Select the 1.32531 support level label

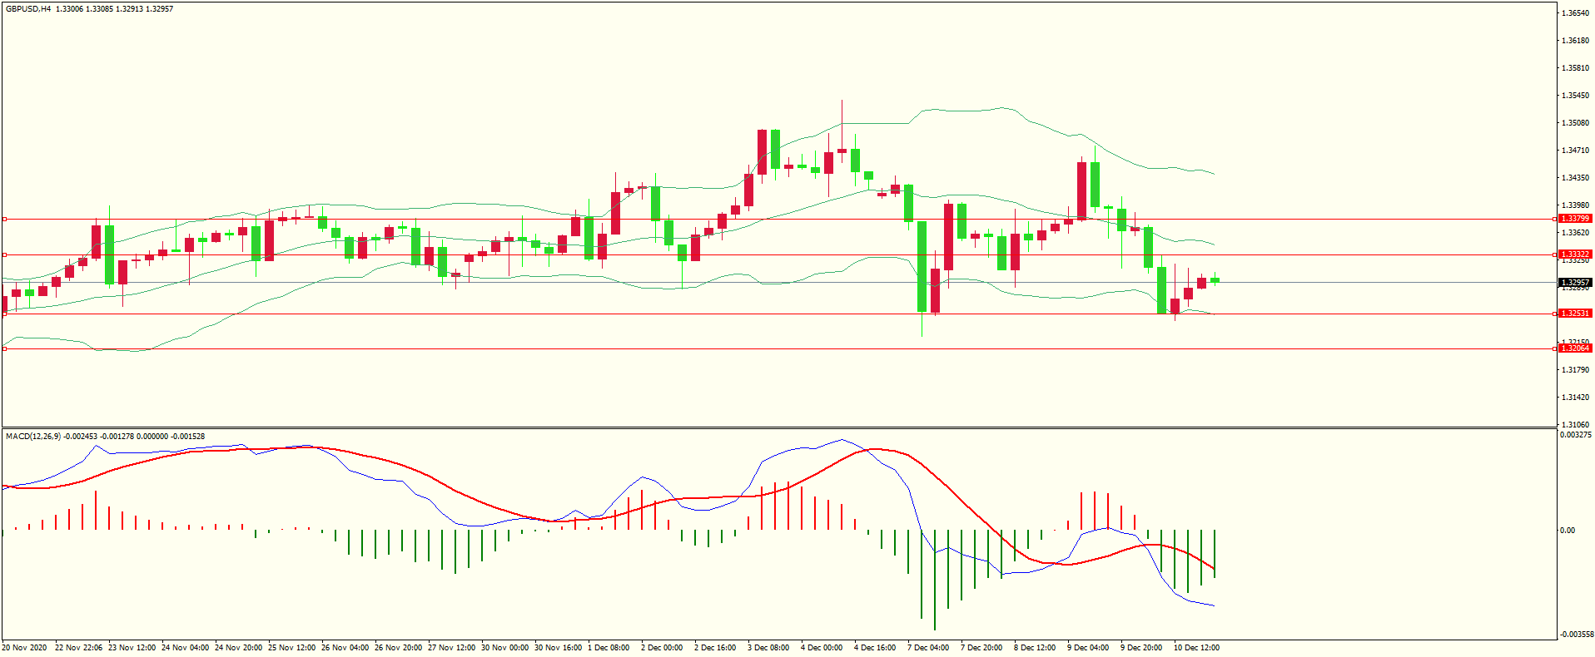click(x=1574, y=314)
